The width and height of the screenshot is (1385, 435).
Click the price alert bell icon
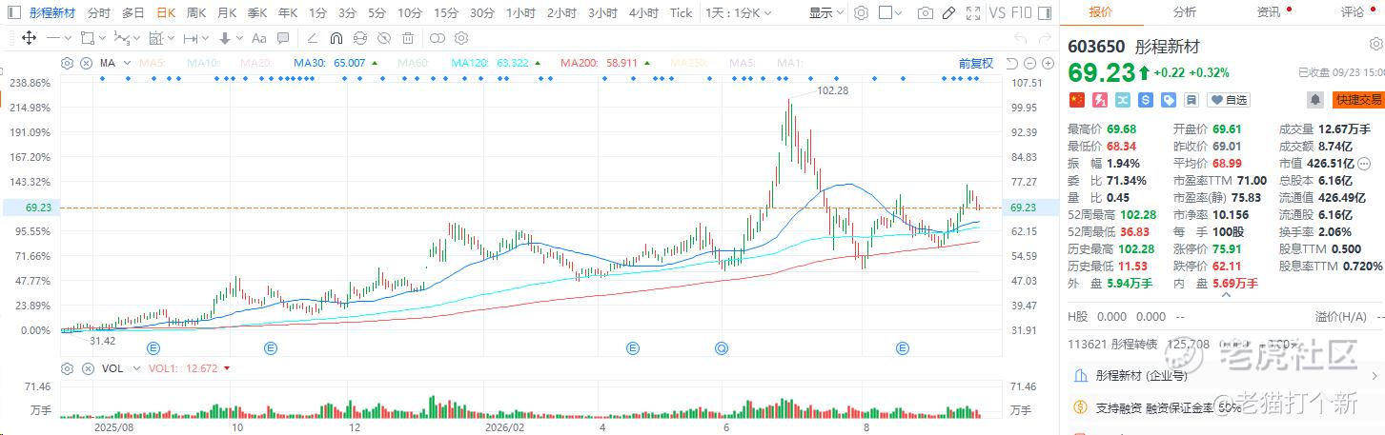click(x=1315, y=99)
